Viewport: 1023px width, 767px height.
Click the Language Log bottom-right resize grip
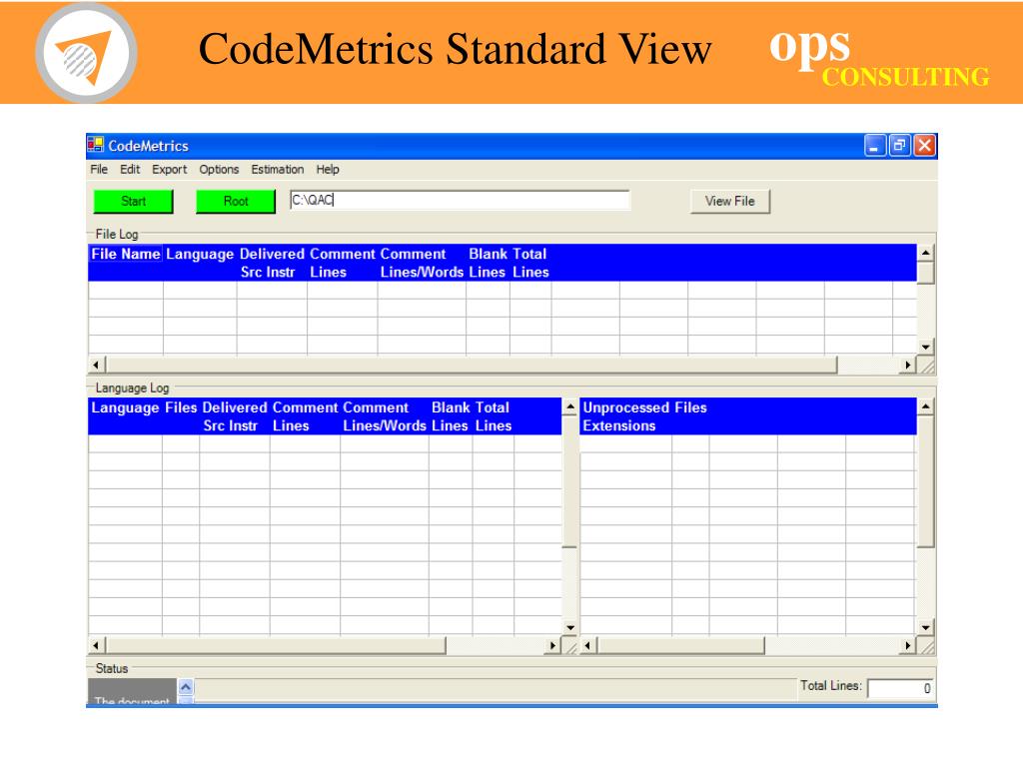point(569,646)
